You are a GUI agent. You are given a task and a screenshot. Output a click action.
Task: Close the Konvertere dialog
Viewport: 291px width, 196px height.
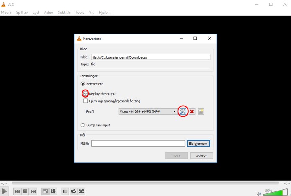click(x=209, y=39)
